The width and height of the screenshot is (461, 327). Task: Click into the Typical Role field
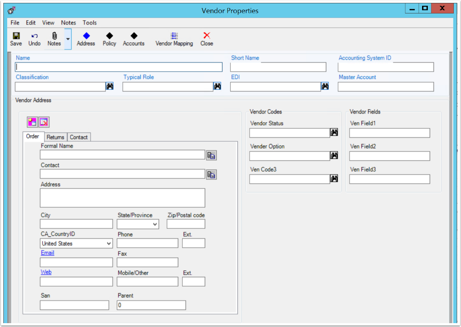(168, 87)
